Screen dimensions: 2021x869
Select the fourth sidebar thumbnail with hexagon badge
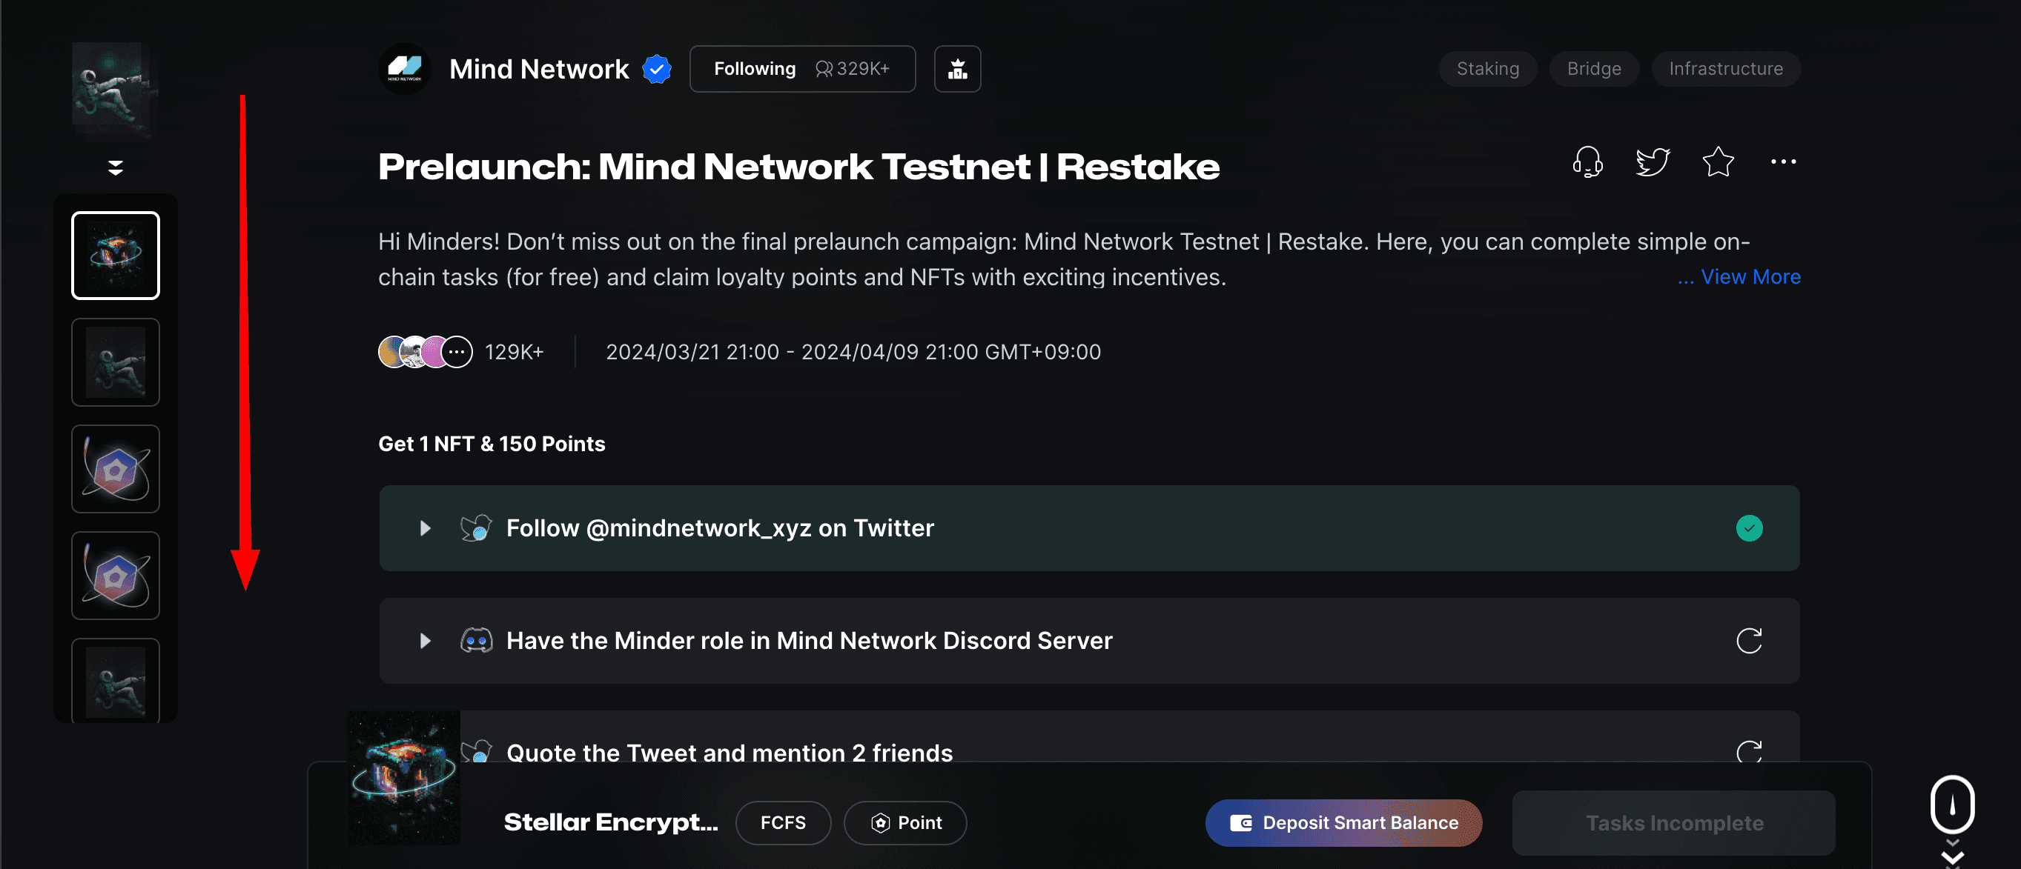pos(116,576)
